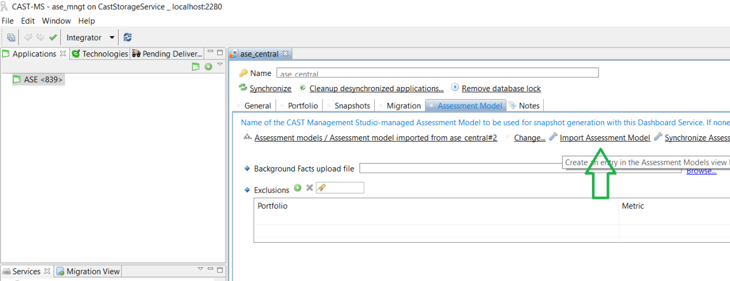Open the Window menu
The width and height of the screenshot is (730, 281).
click(x=56, y=21)
